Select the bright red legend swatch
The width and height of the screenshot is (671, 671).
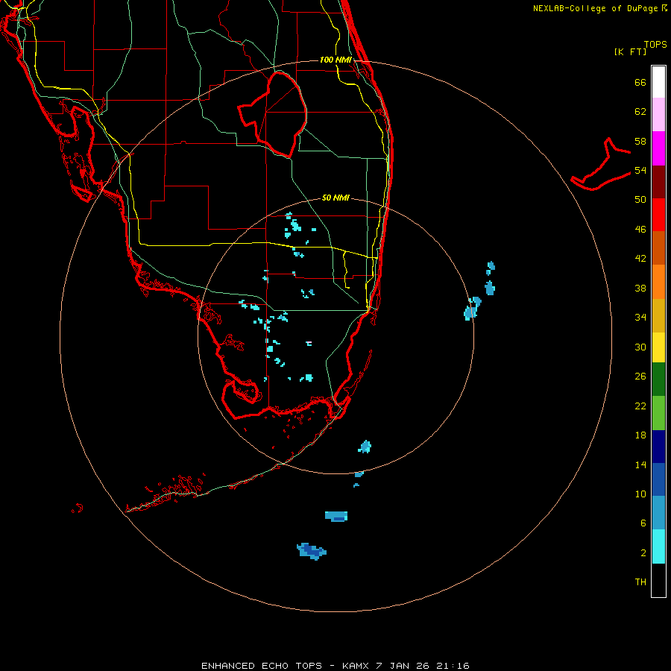(x=658, y=215)
